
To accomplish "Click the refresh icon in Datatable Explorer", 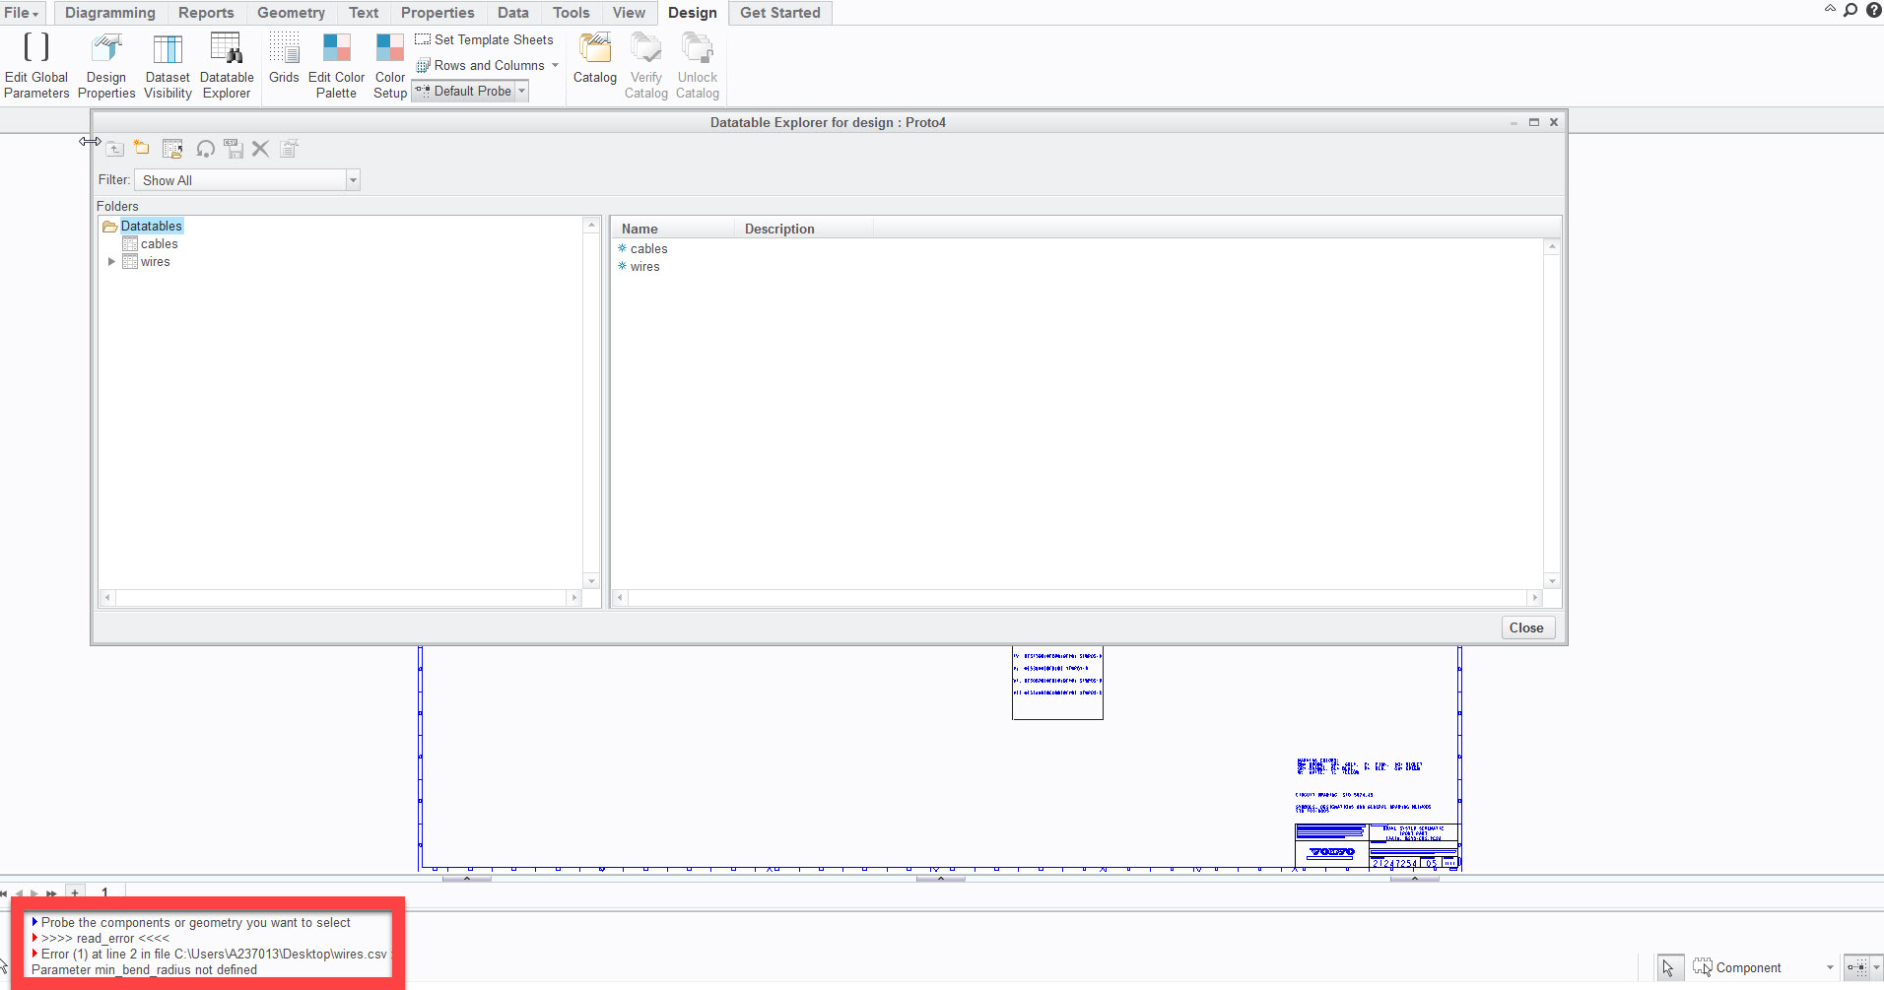I will 205,149.
